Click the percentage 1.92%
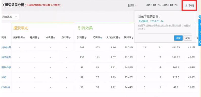Viewport: 201px width, 97px height. pyautogui.click(x=191, y=87)
